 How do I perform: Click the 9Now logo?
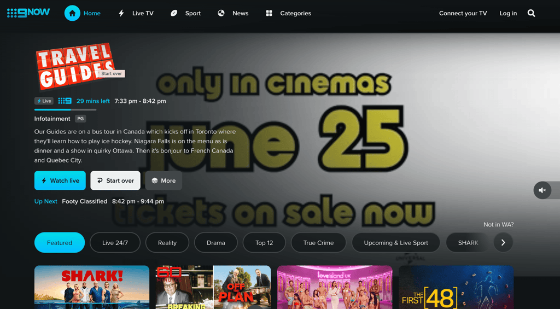[28, 13]
